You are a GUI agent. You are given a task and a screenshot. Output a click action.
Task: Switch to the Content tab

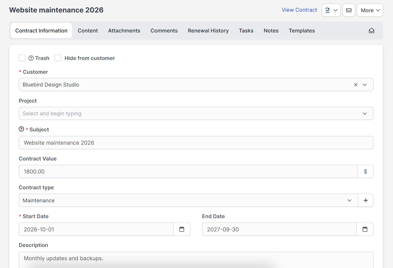[88, 31]
